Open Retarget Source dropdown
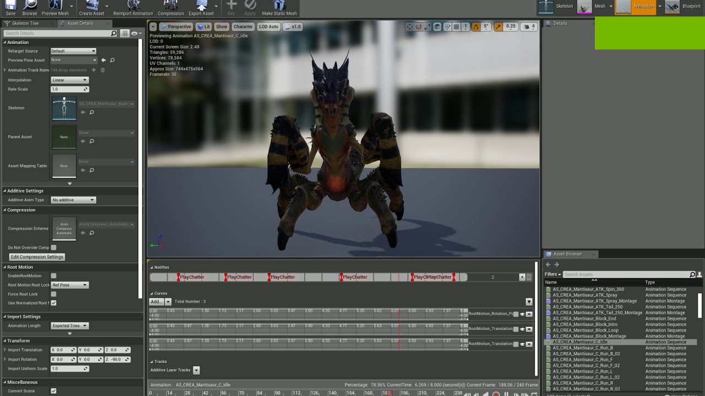The height and width of the screenshot is (396, 705). point(73,51)
